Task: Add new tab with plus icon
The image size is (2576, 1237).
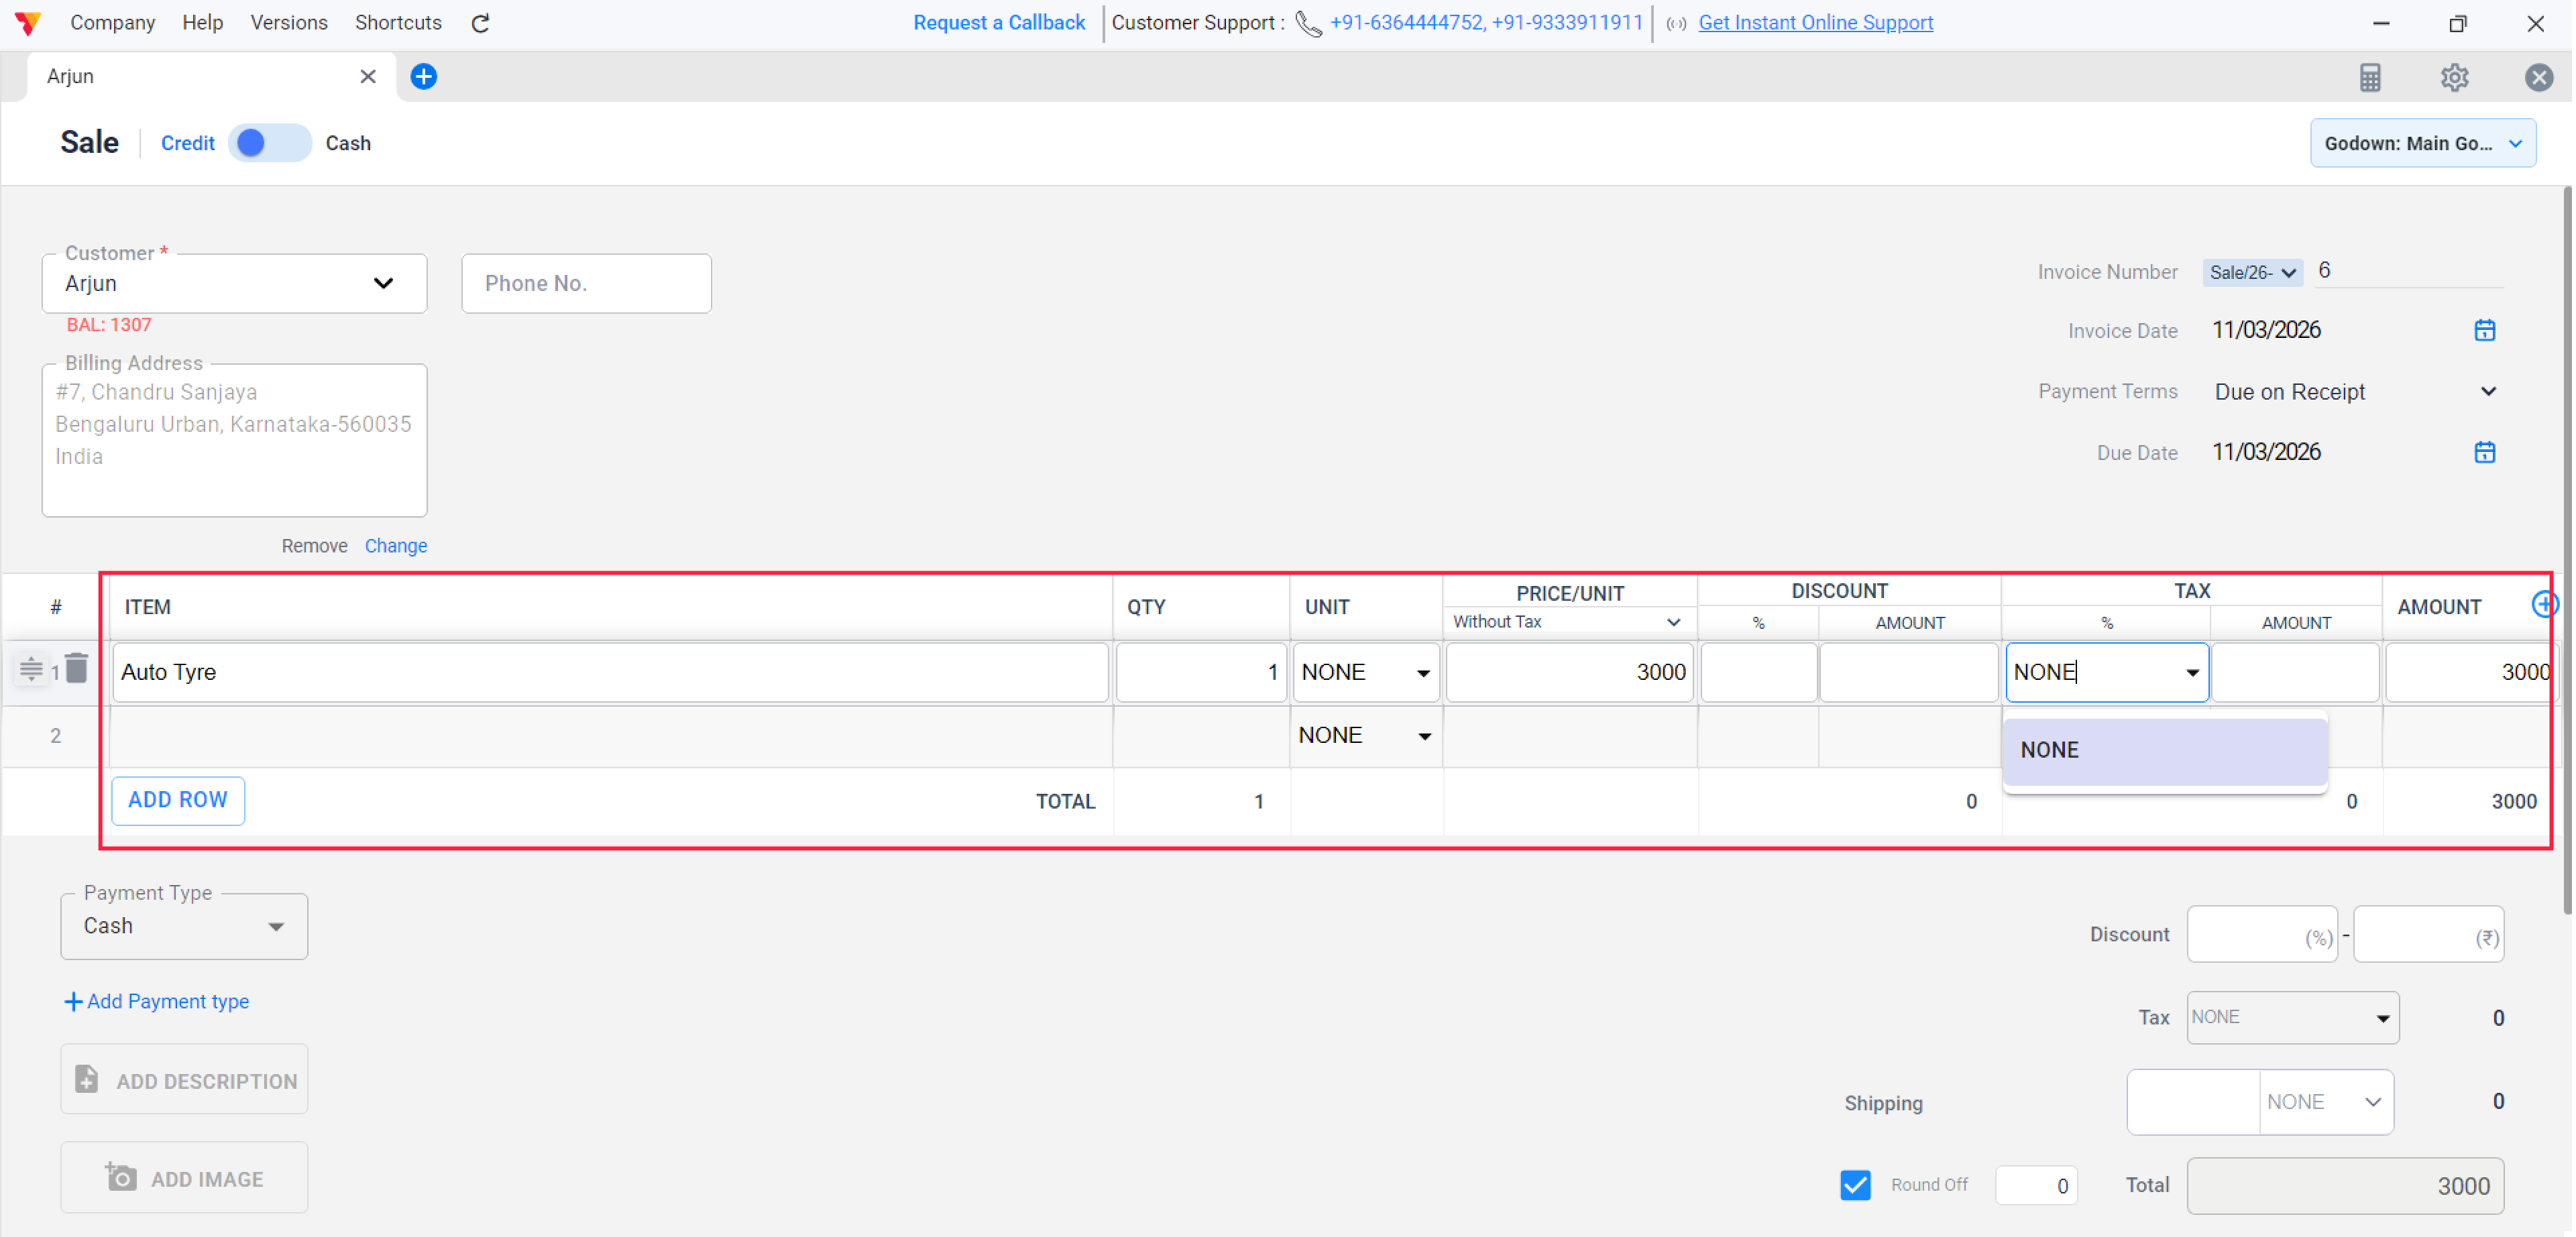Action: point(423,76)
